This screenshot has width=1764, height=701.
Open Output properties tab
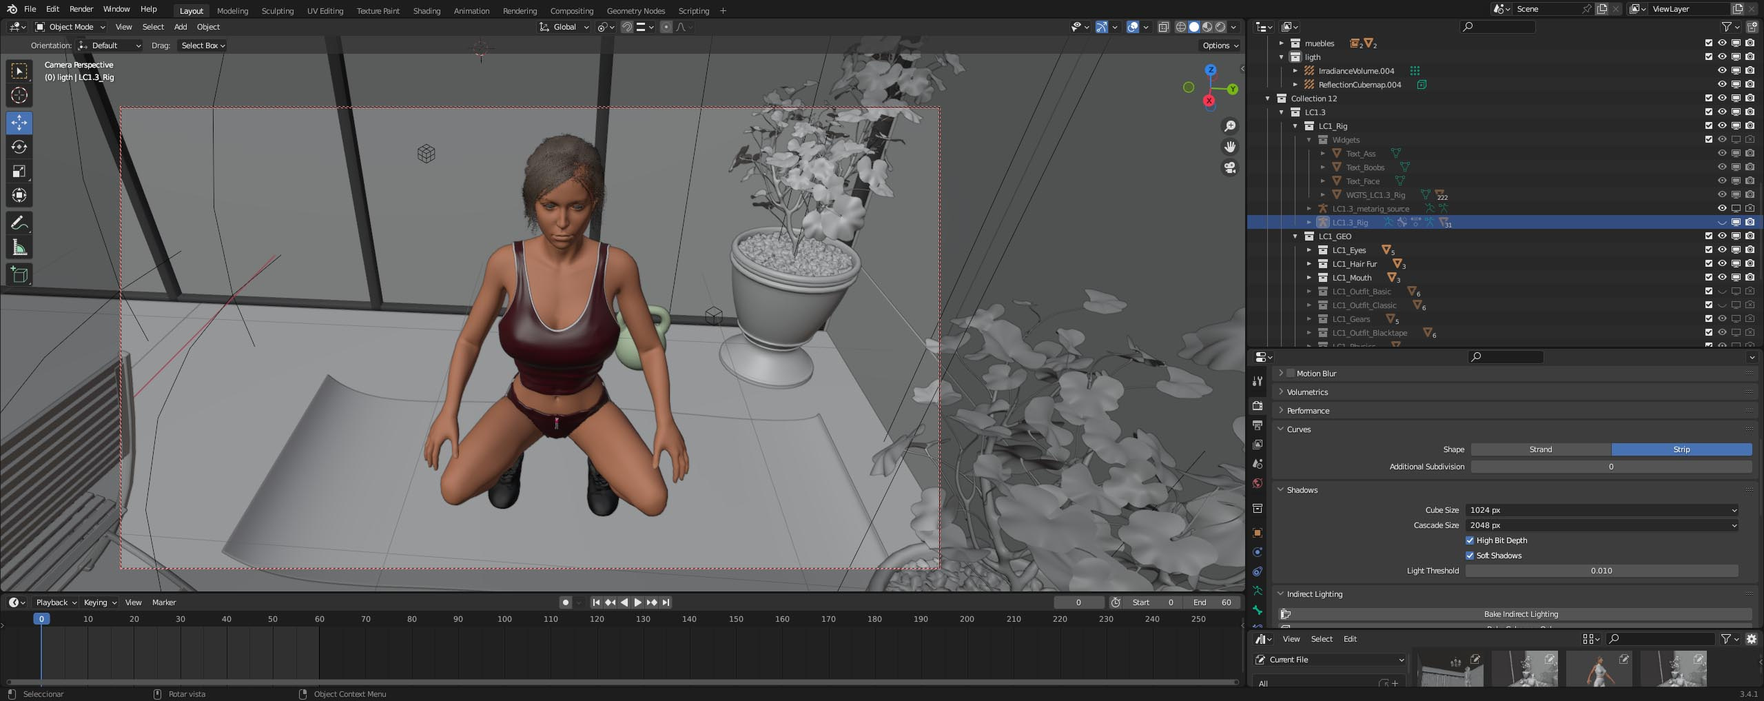pyautogui.click(x=1258, y=425)
